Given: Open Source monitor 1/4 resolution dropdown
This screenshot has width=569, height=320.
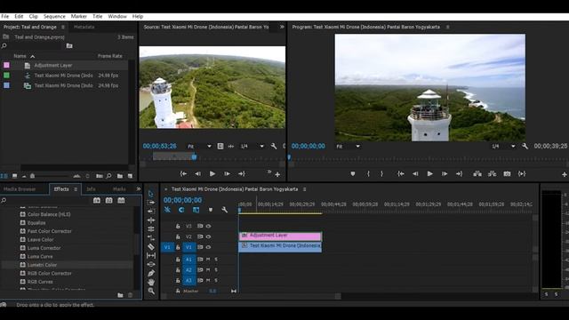Looking at the screenshot, I should click(x=252, y=146).
